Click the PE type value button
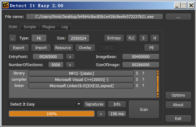Screen dimensions: 196x127 39,38
